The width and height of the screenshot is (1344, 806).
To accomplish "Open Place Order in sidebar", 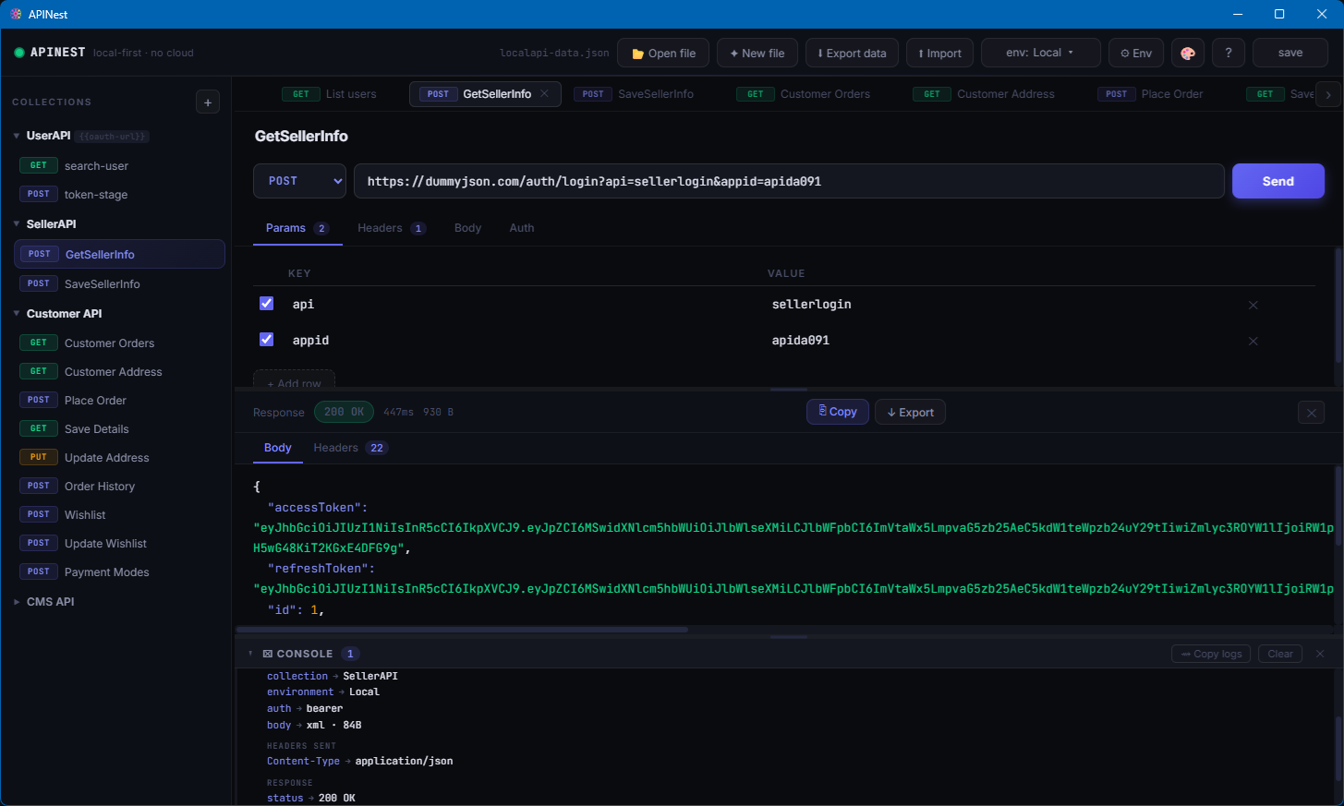I will 119,401.
